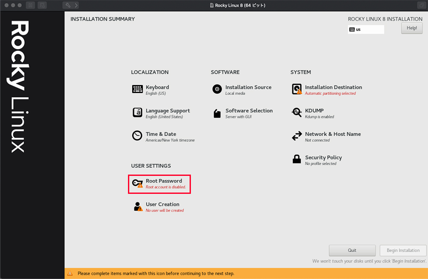Click the orange warning message bar text

click(x=156, y=273)
